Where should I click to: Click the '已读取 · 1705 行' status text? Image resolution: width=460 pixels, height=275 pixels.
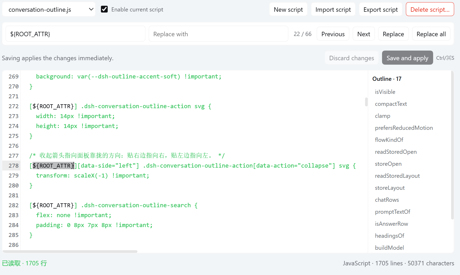(x=25, y=263)
